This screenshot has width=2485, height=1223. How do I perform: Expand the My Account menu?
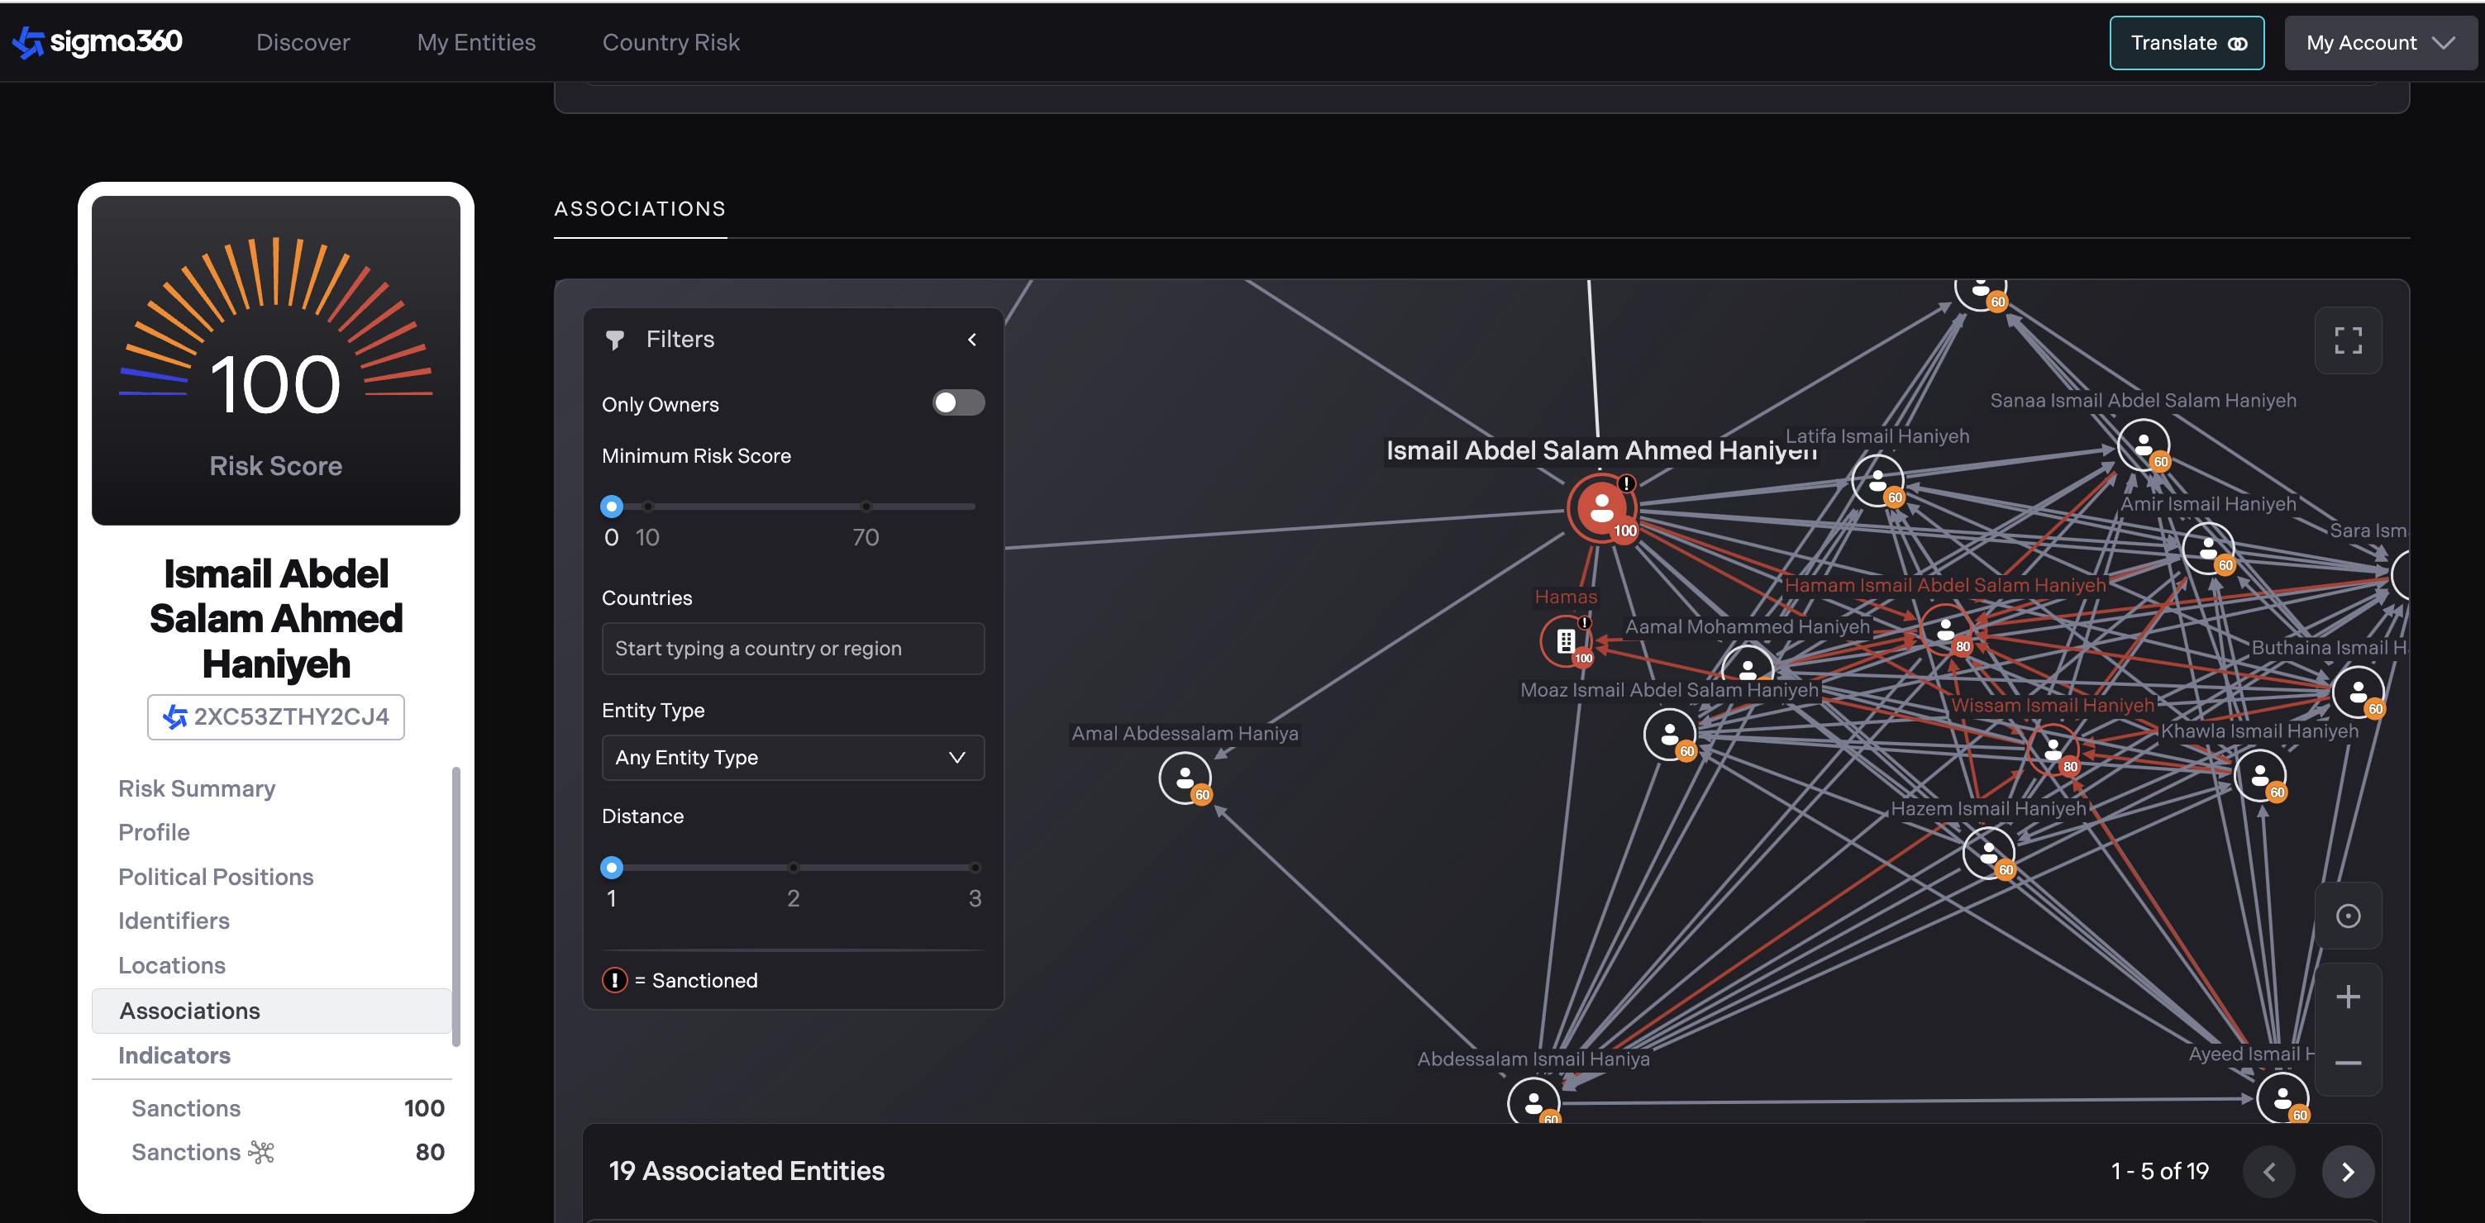point(2379,44)
